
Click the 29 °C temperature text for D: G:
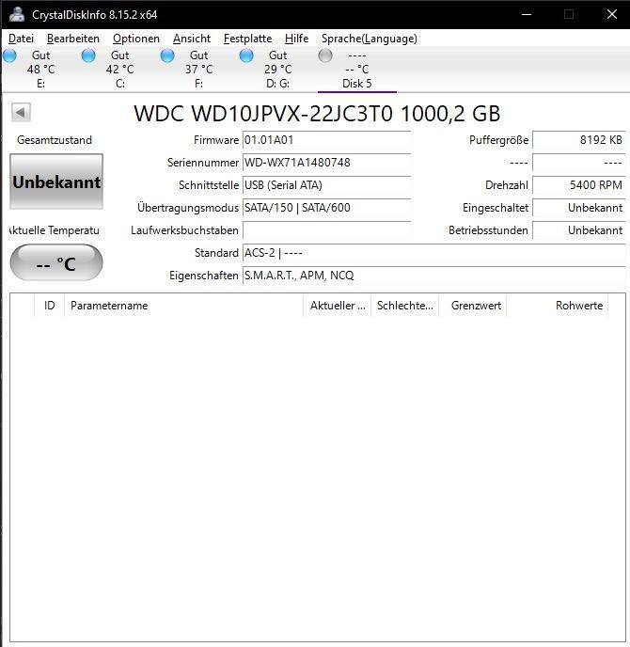point(278,70)
